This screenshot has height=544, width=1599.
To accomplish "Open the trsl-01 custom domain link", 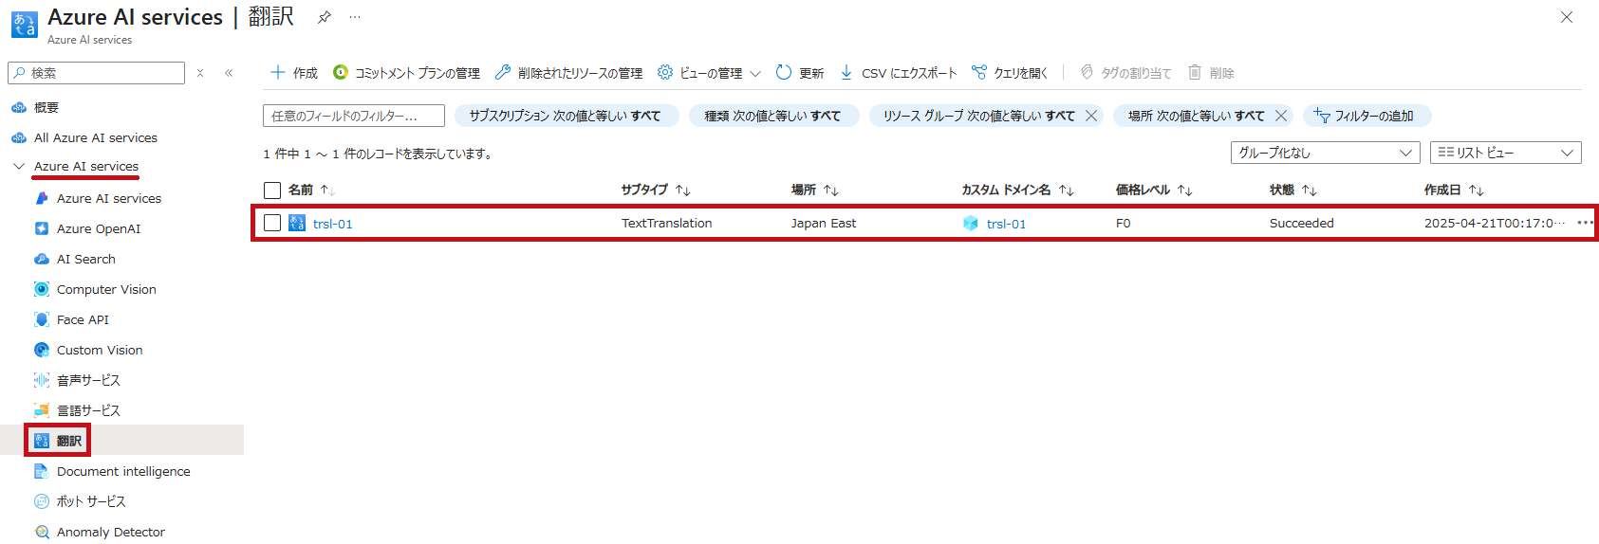I will [1006, 224].
